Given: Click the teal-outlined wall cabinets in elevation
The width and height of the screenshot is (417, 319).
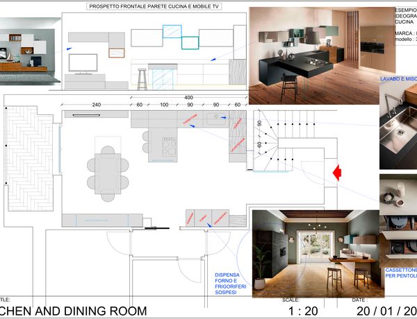Looking at the screenshot, I should click(x=181, y=36).
